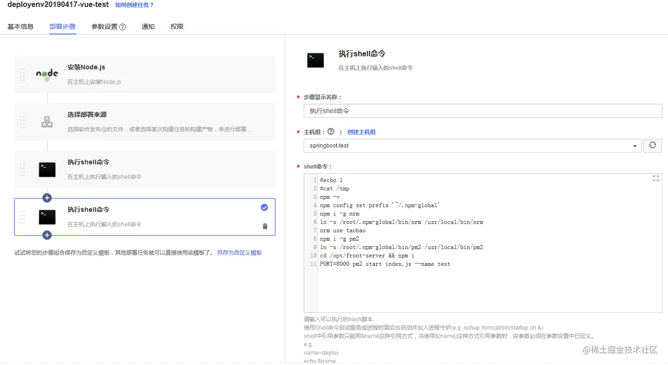Refresh the host group list
Image resolution: width=668 pixels, height=365 pixels.
tap(652, 145)
